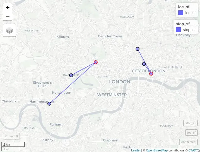Select the location marker at Bayswater
This screenshot has width=200, height=152.
(71, 75)
